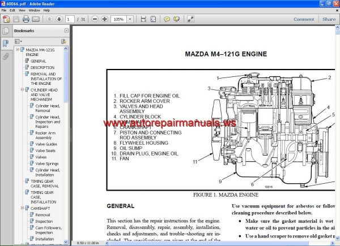Select the Valve Guides bookmark
The image size is (340, 246).
(x=46, y=144)
